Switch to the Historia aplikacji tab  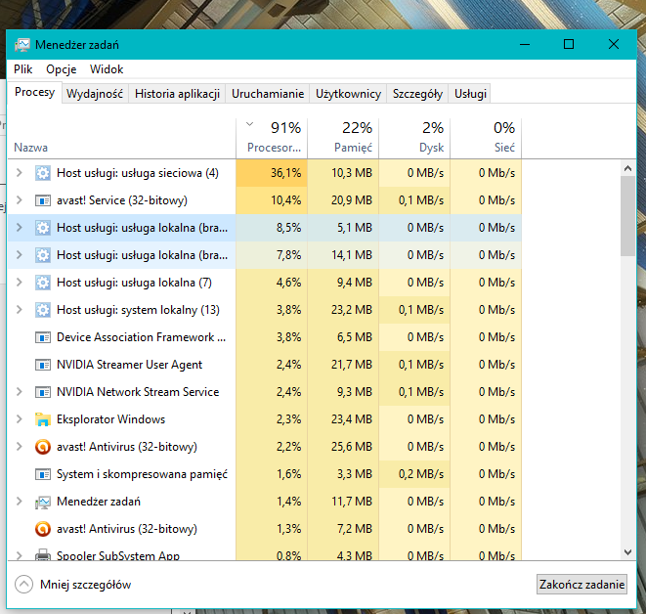coord(177,94)
